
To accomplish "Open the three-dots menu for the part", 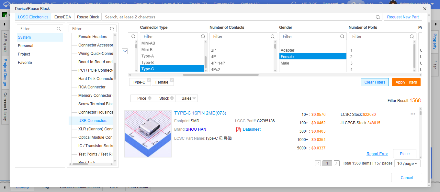I will coord(412,114).
